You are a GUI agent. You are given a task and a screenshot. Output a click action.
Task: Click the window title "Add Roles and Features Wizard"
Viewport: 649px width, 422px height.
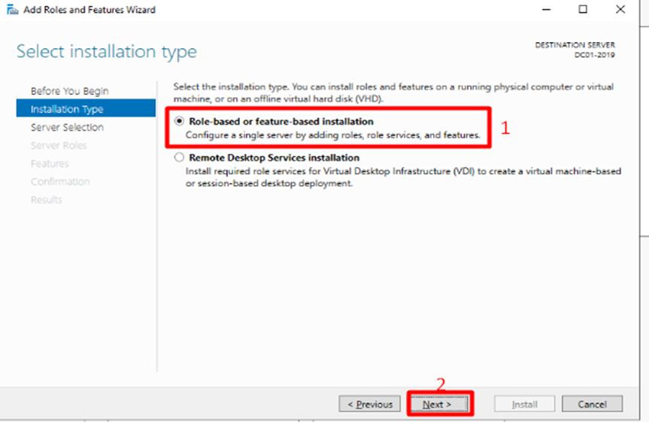(x=89, y=10)
